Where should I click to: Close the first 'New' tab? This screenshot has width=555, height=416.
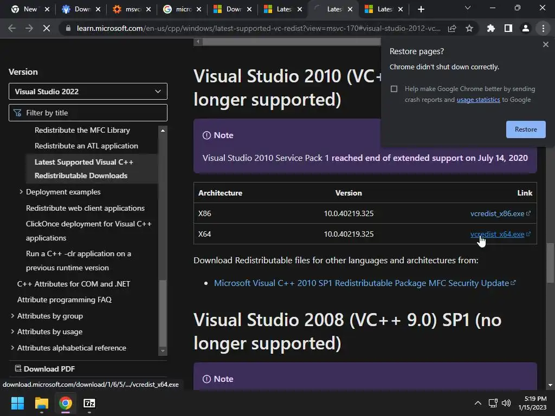pos(47,9)
